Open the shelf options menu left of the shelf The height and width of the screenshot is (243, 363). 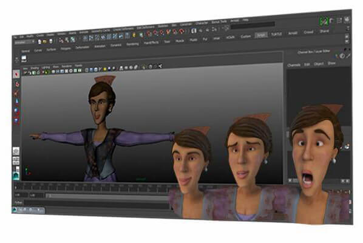(16, 60)
